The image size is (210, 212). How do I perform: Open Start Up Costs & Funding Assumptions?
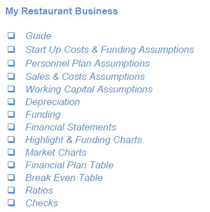[x=110, y=49]
